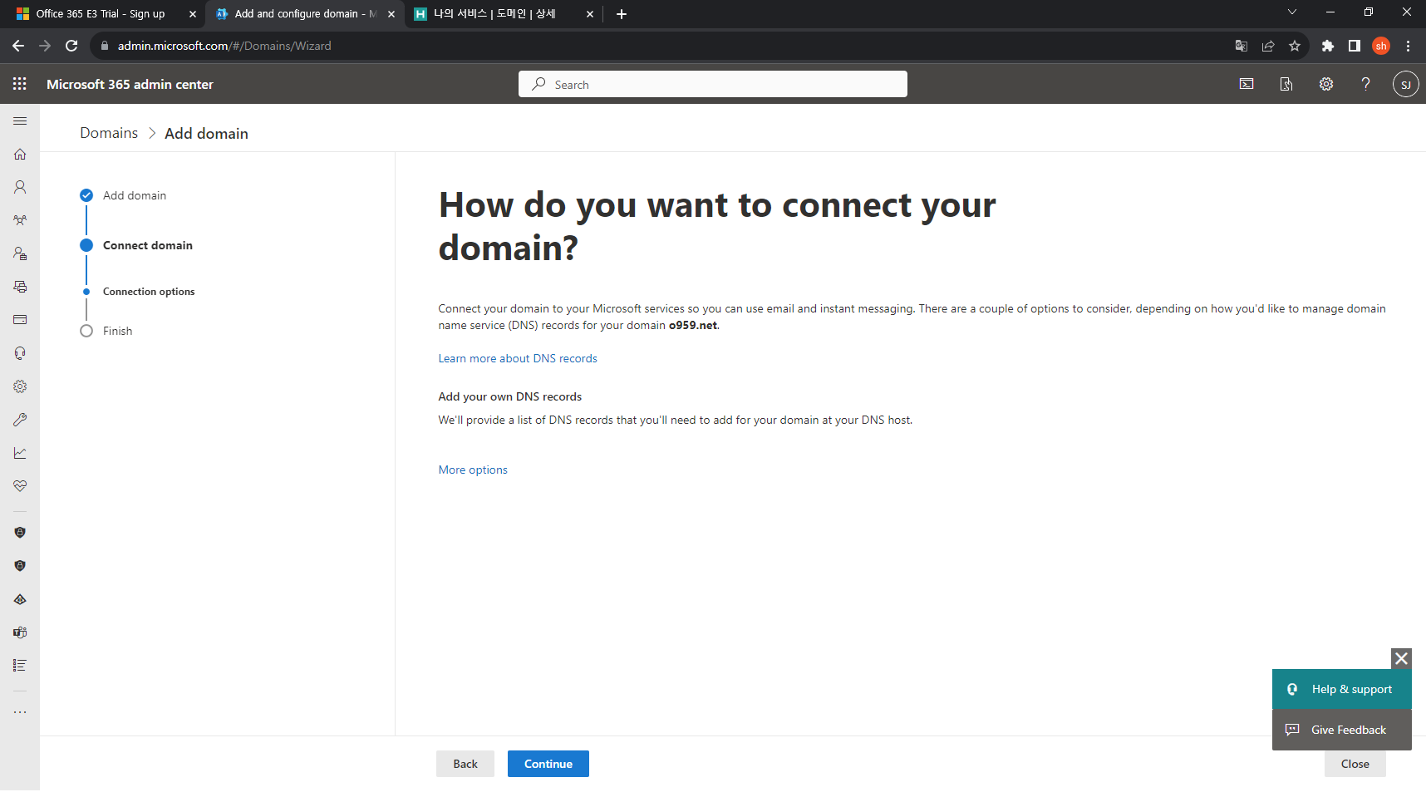Select the Finish wizard step
The height and width of the screenshot is (792, 1426).
point(106,331)
